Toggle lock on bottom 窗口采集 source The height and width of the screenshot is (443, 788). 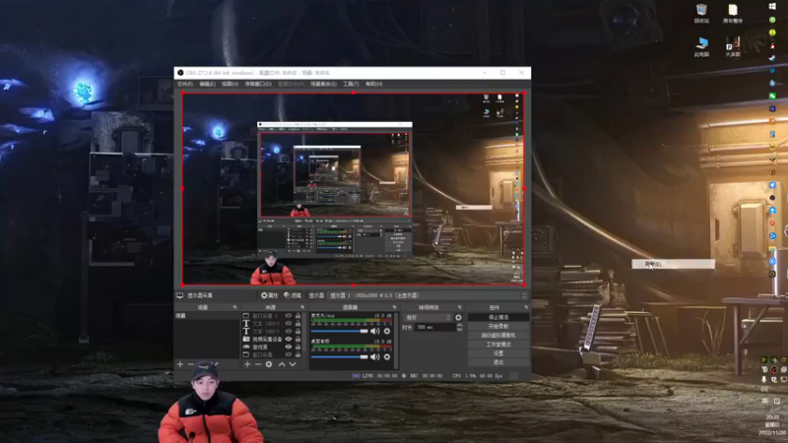pyautogui.click(x=298, y=354)
